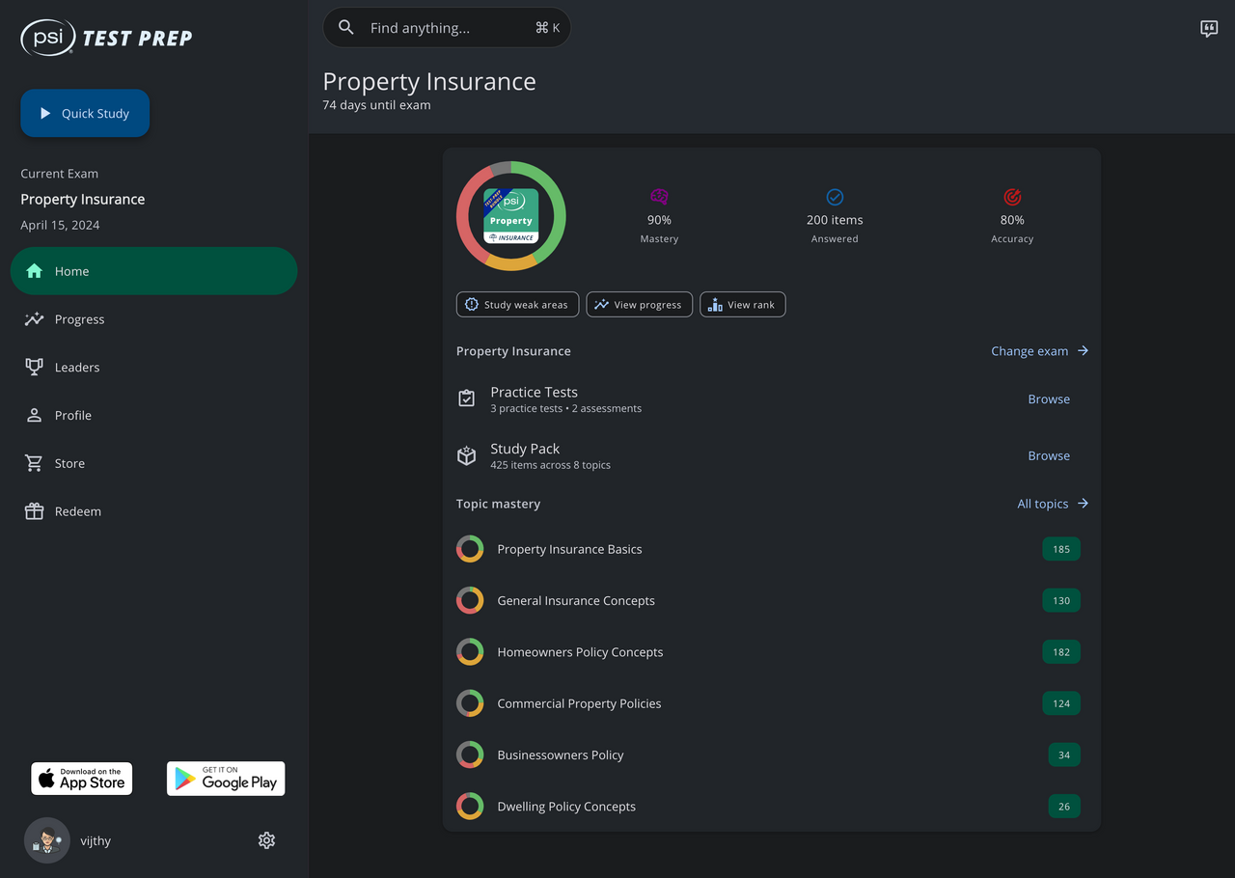Click the PSI Test Prep logo

click(x=106, y=38)
